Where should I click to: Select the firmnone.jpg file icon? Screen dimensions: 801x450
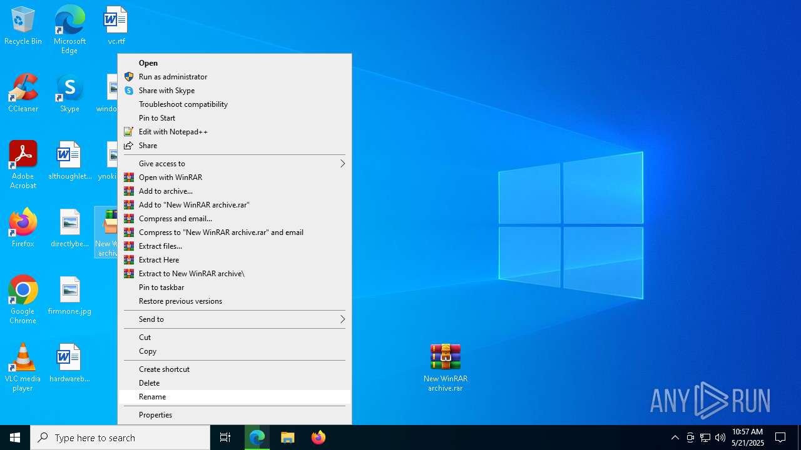click(69, 296)
